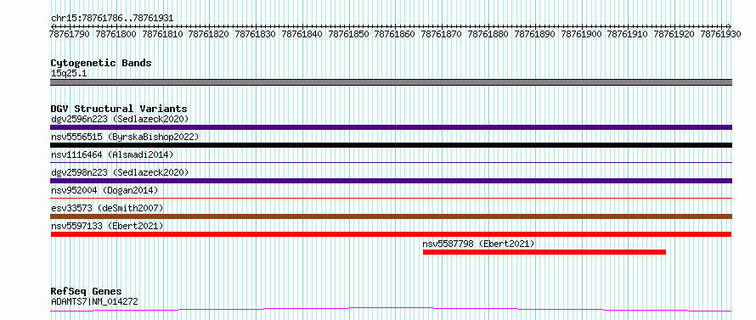Click ruler position 78761840
Image resolution: width=756 pixels, height=320 pixels.
coord(302,34)
